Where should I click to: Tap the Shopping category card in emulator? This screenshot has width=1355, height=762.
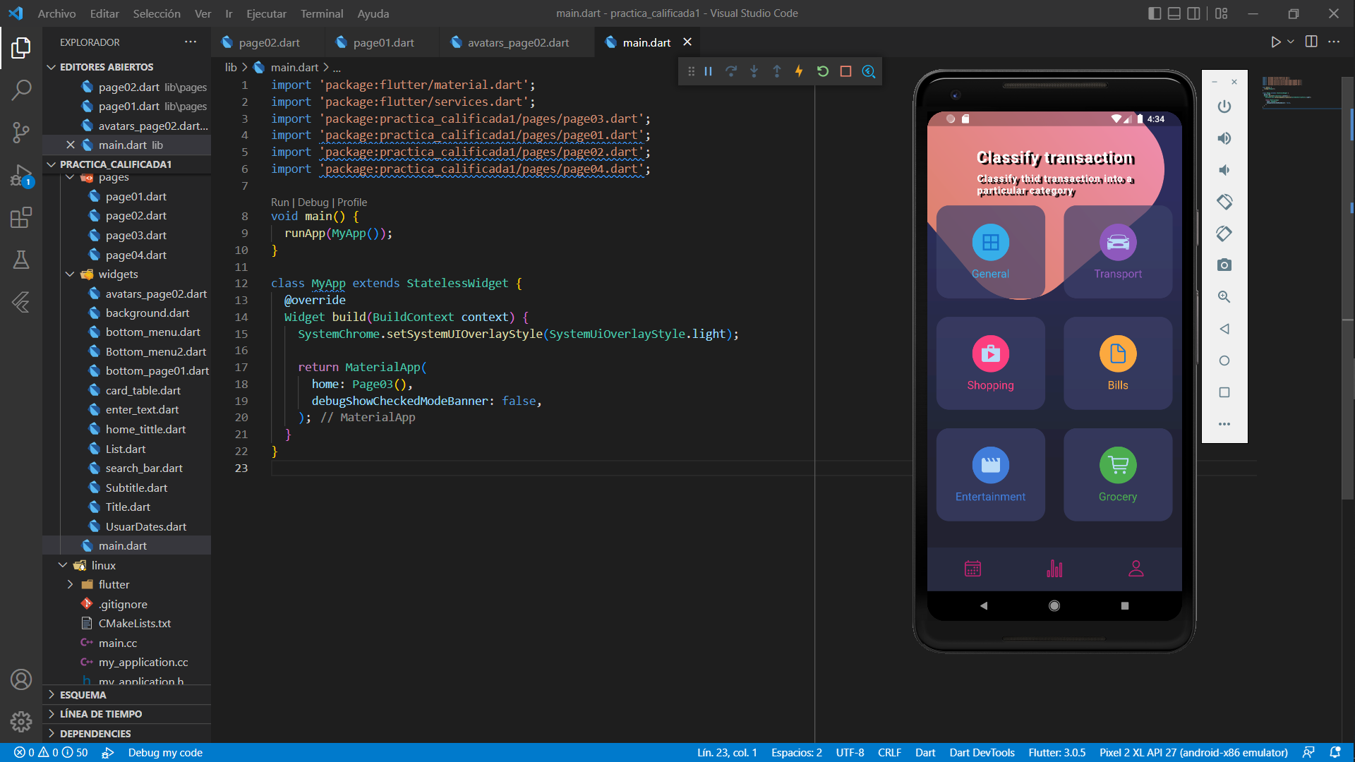(x=991, y=363)
